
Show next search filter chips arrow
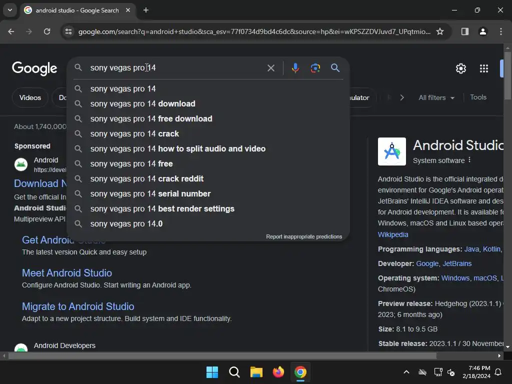click(402, 97)
